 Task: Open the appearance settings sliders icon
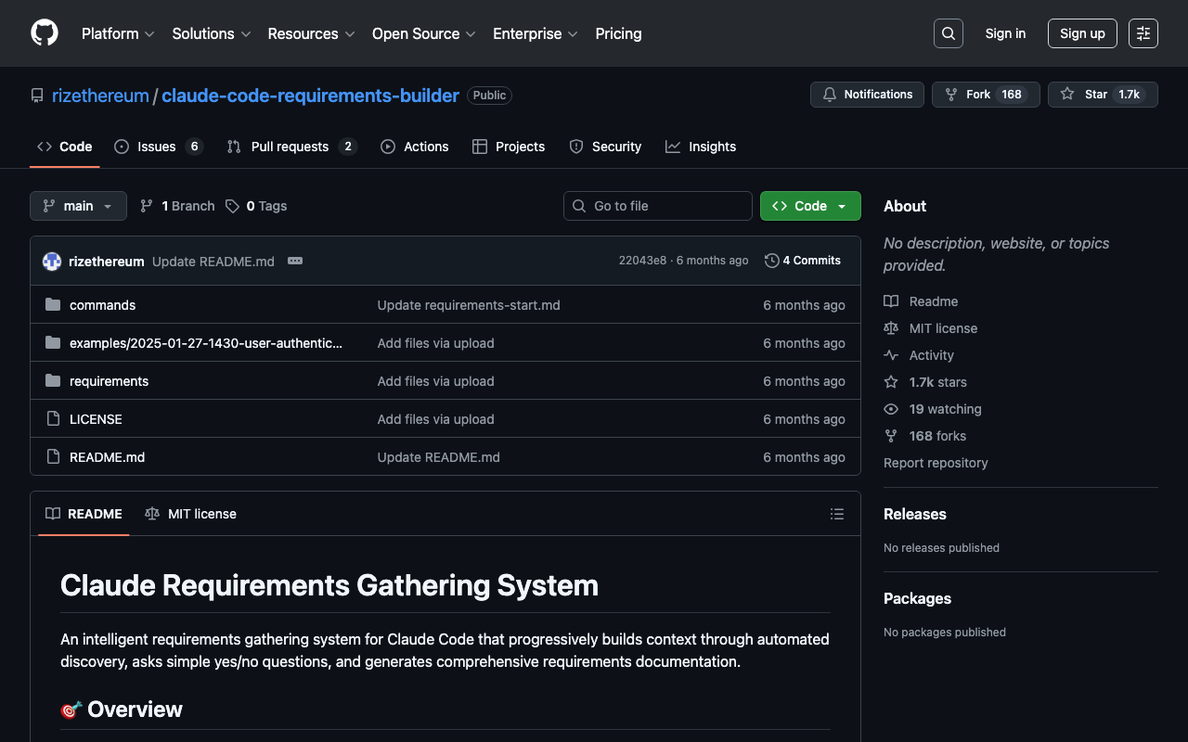click(1143, 33)
